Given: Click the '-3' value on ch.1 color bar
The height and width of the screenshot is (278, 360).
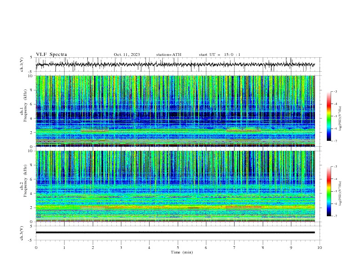Looking at the screenshot, I should [335, 91].
